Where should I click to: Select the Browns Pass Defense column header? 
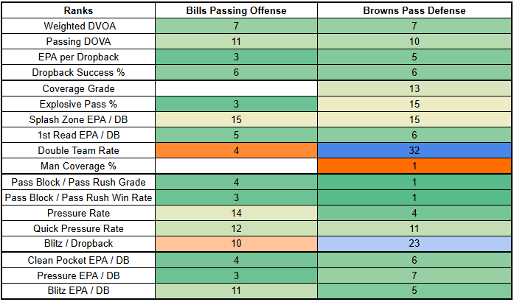click(414, 11)
